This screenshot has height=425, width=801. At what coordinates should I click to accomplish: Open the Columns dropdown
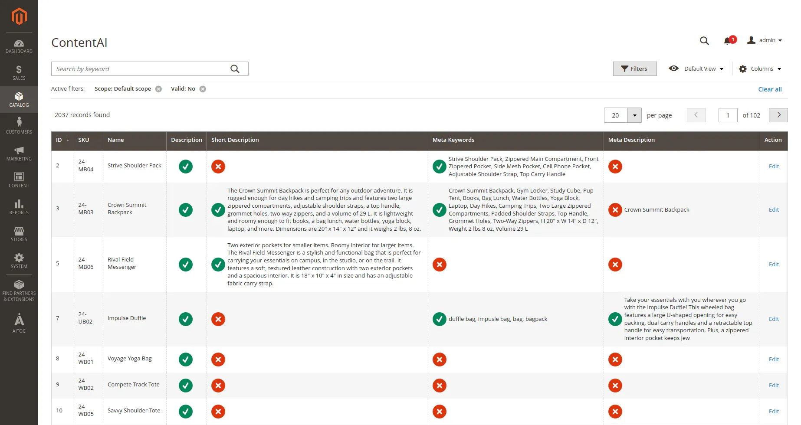(x=760, y=69)
